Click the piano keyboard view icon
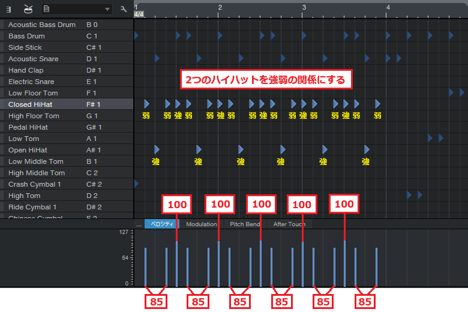 9,9
